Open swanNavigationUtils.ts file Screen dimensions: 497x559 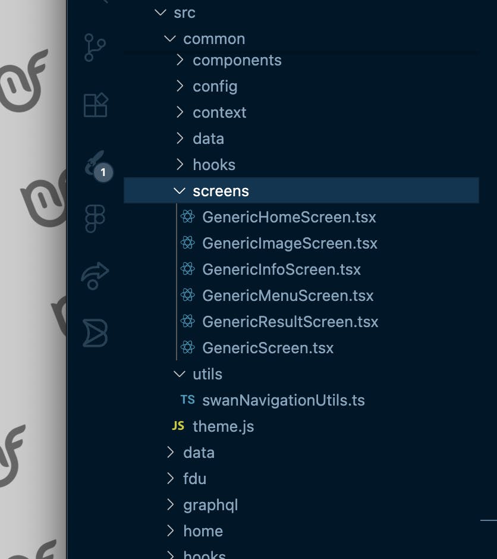point(283,400)
